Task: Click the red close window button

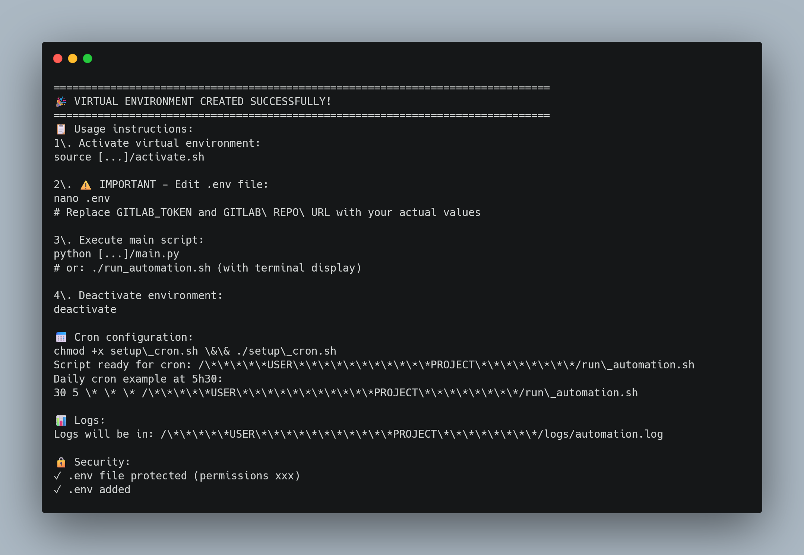Action: click(58, 58)
